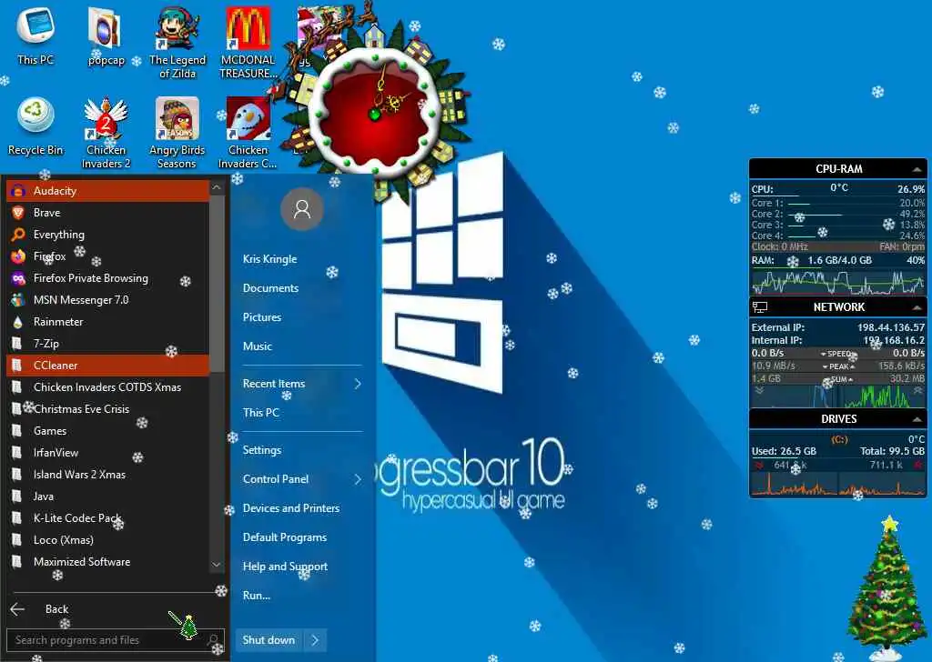This screenshot has width=932, height=662.
Task: Expand the Christmas Eve Crisis folder
Action: tap(107, 409)
